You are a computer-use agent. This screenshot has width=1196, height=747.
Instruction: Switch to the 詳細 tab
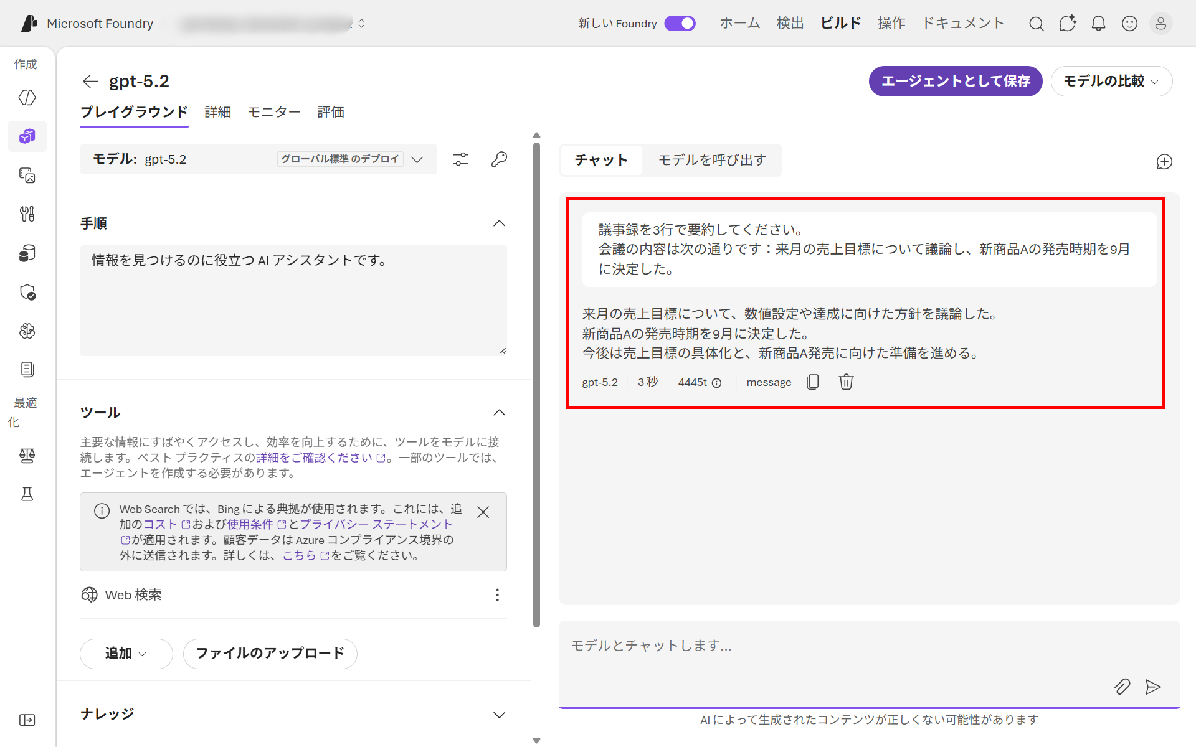(x=218, y=112)
